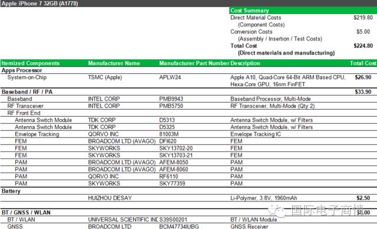The width and height of the screenshot is (377, 229).
Task: Click the $33.90 section cost
Action: click(x=363, y=92)
